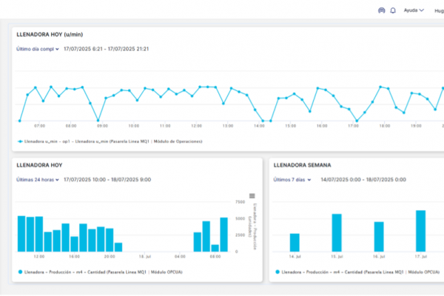Click the legend dot of Llenadora Hoy chart
The image size is (444, 296).
click(20, 272)
